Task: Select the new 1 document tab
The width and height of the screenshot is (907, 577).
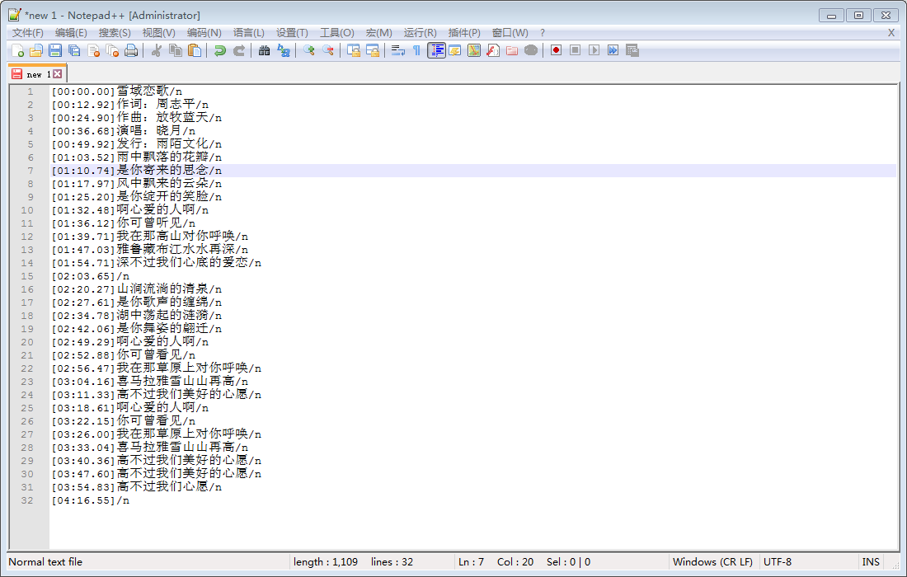Action: coord(33,74)
